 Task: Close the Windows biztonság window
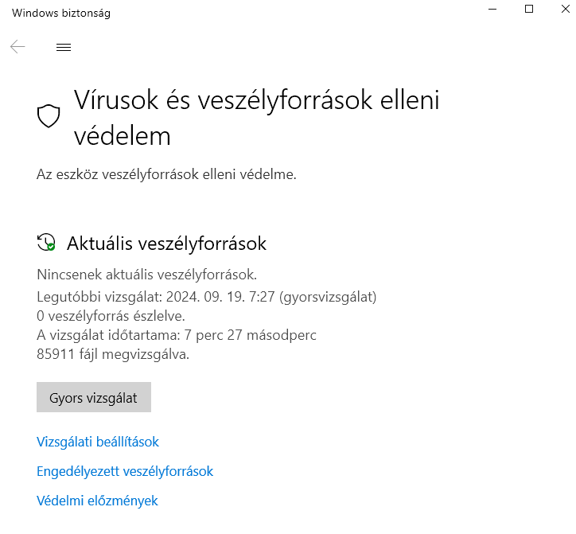(x=566, y=9)
